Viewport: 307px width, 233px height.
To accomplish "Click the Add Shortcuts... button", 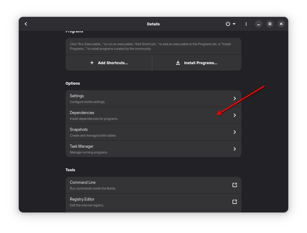I will pyautogui.click(x=109, y=63).
